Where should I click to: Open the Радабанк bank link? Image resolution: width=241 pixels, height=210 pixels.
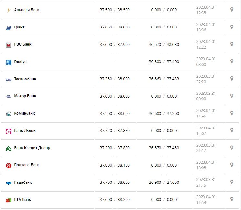click(x=23, y=182)
